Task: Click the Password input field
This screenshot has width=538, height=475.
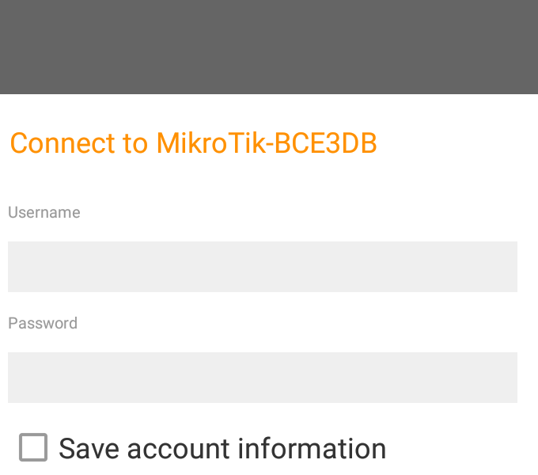Action: 263,378
